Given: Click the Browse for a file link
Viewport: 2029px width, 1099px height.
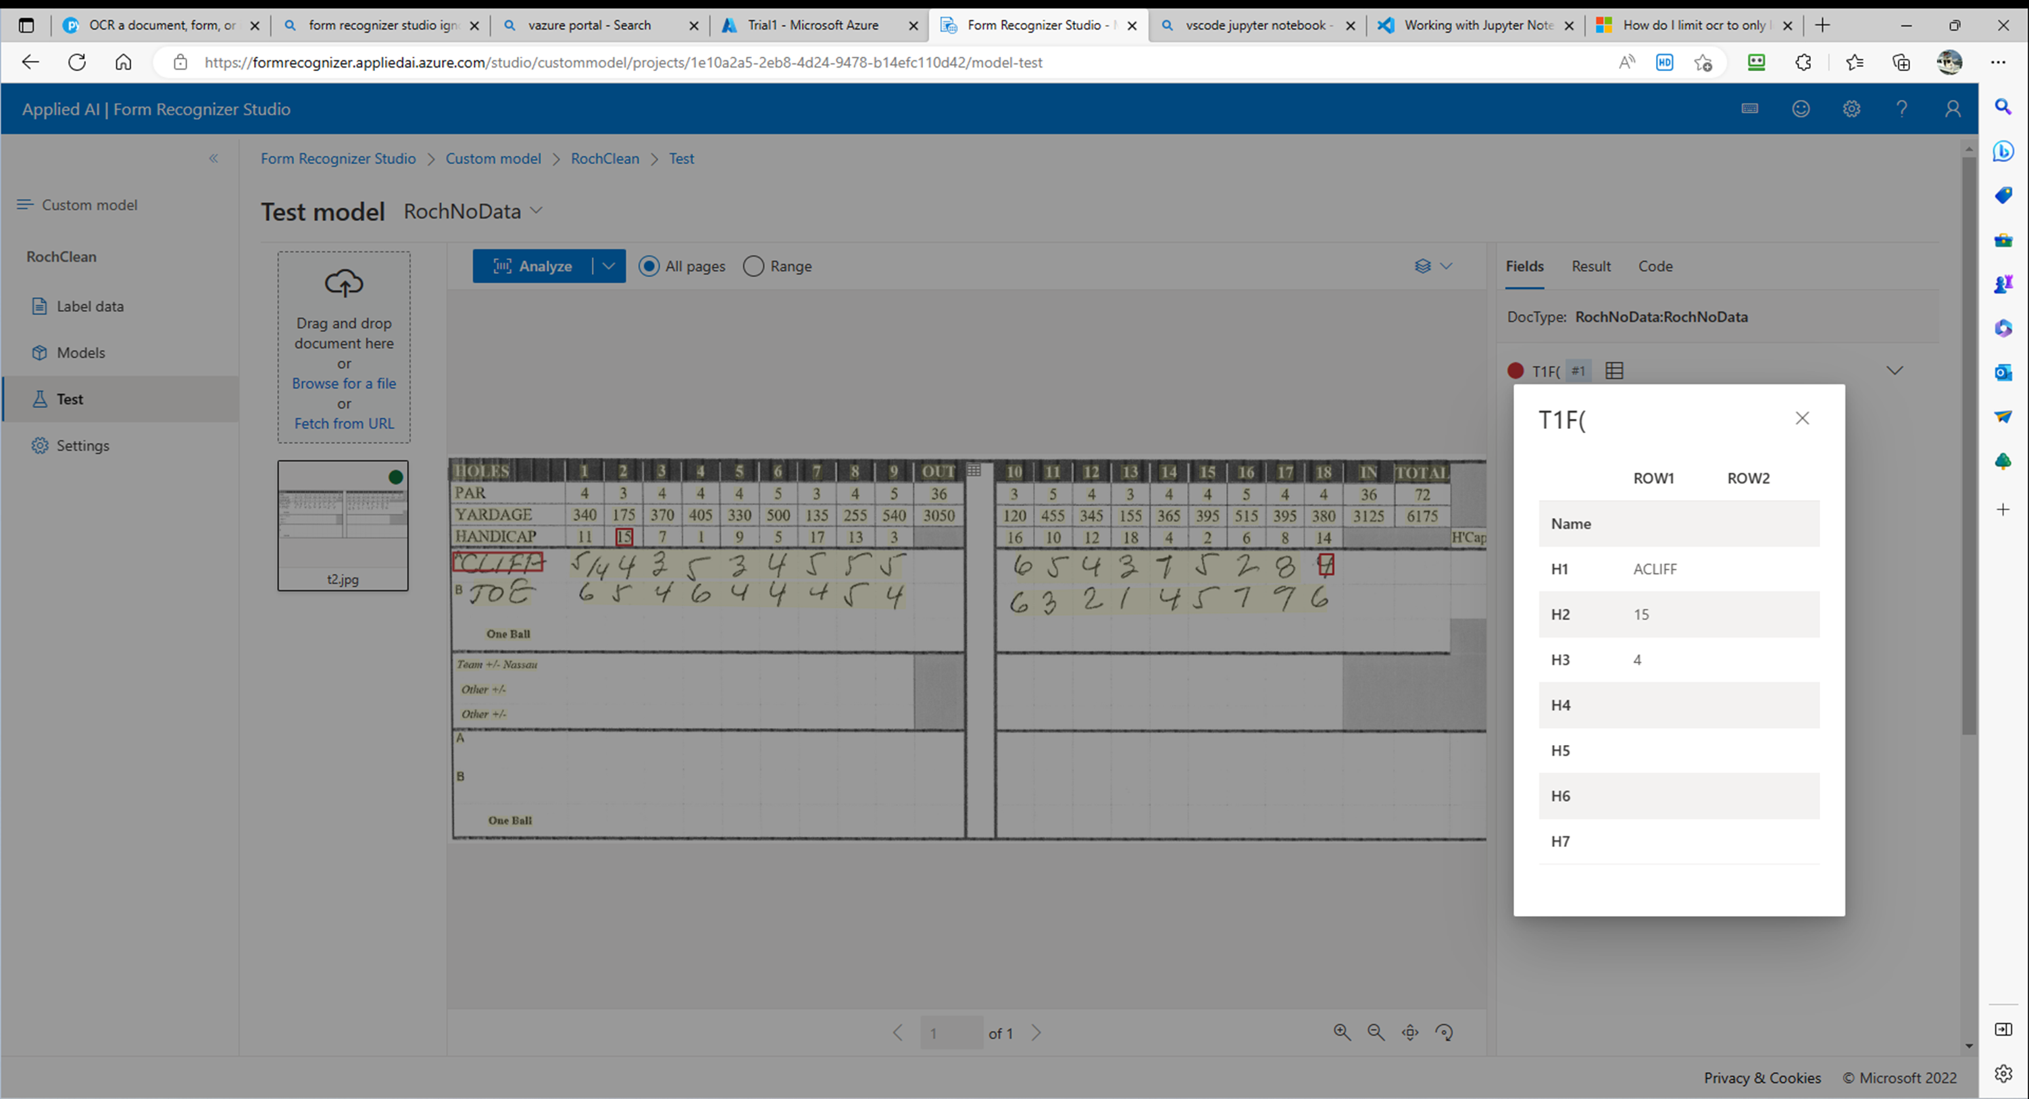Looking at the screenshot, I should click(x=343, y=384).
